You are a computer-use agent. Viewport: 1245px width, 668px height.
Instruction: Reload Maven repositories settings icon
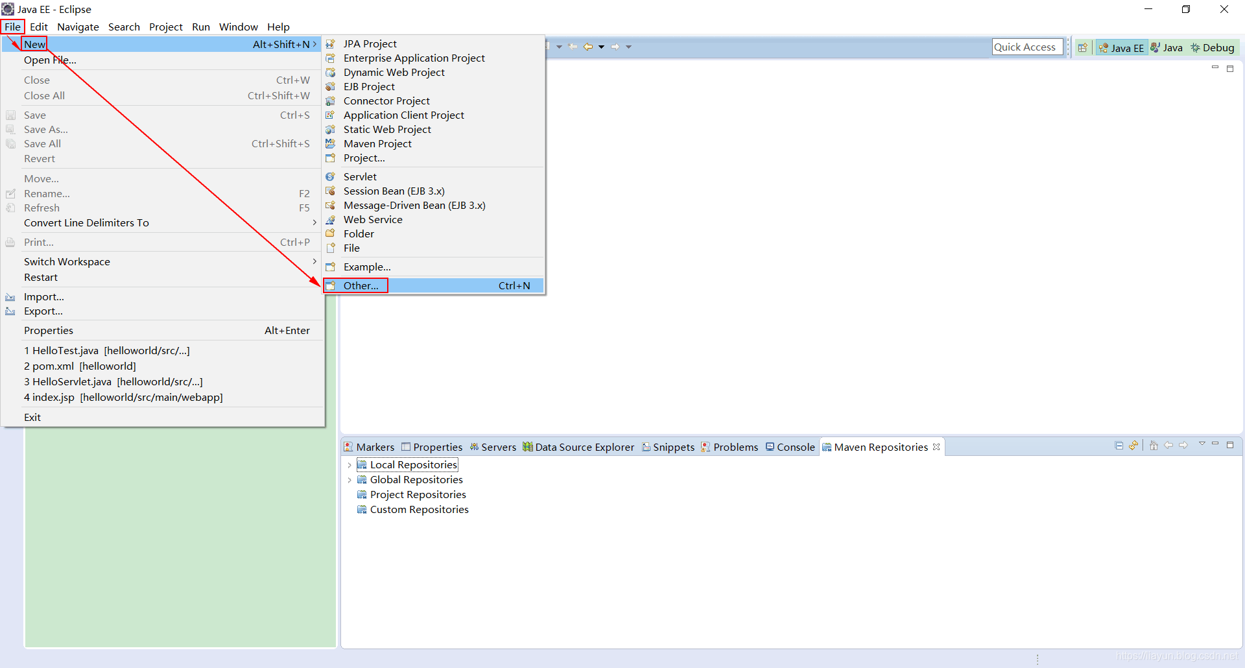1133,446
